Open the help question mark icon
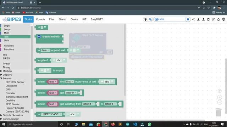The image size is (227, 127). pyautogui.click(x=223, y=19)
